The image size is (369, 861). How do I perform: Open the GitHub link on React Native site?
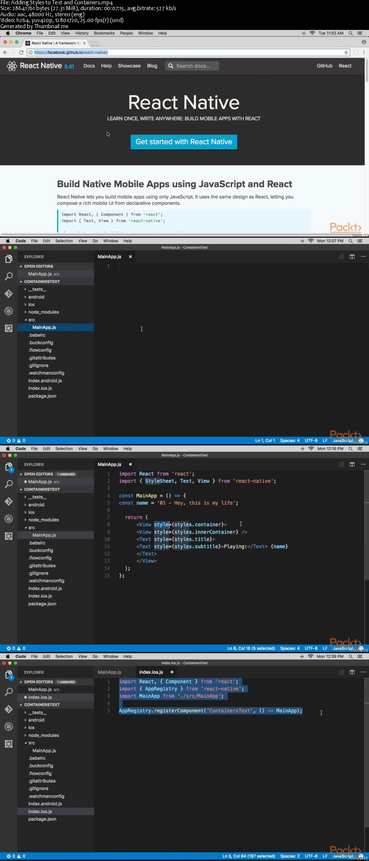point(325,66)
